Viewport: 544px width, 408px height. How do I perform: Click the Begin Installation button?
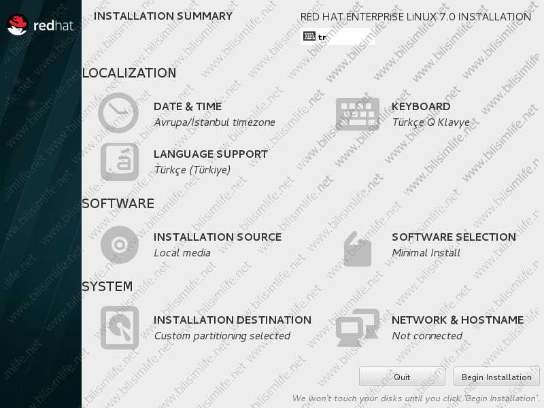click(496, 377)
